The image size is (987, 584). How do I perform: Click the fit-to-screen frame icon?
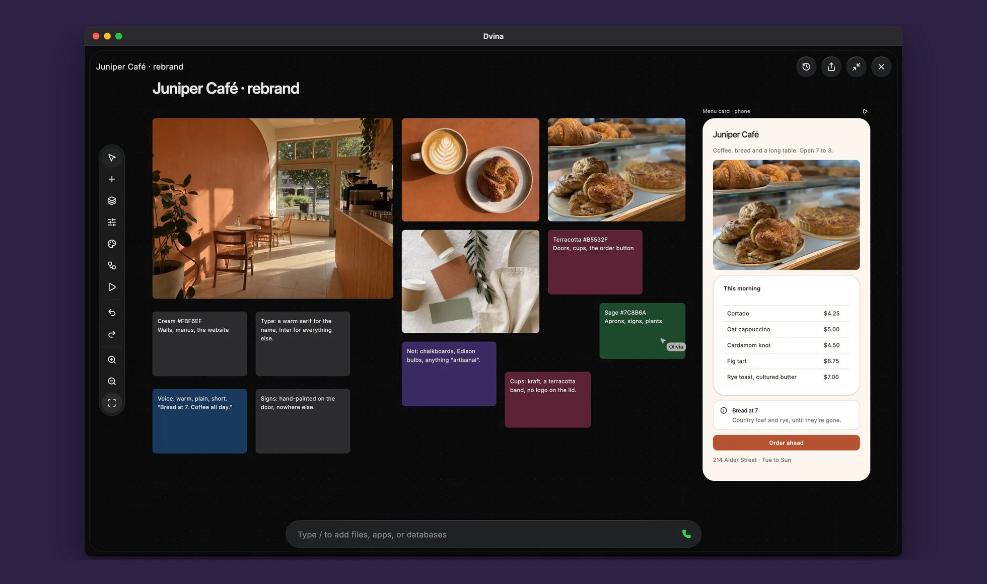click(x=112, y=403)
